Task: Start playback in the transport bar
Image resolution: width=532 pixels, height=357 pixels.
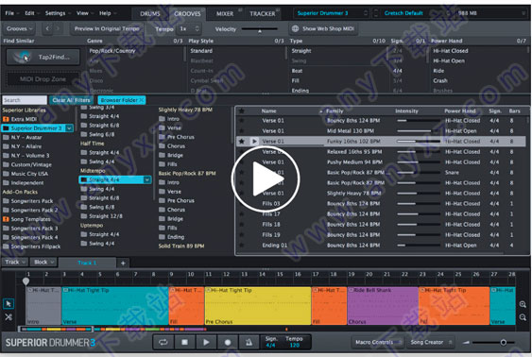Action: [x=206, y=343]
